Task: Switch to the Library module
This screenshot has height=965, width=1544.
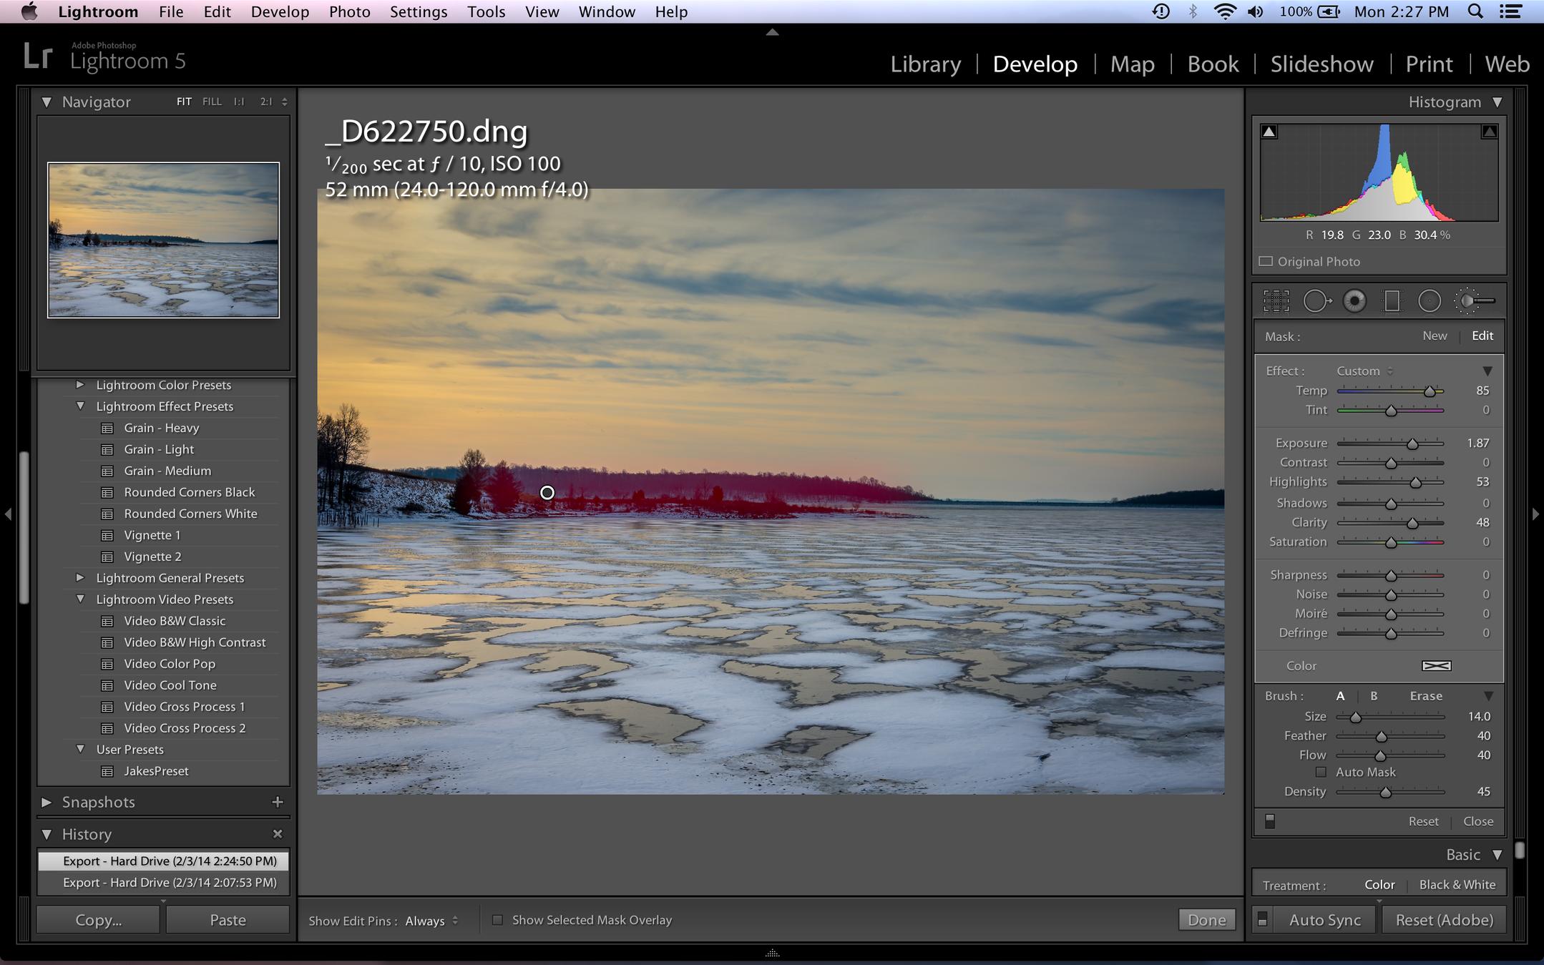Action: (925, 64)
